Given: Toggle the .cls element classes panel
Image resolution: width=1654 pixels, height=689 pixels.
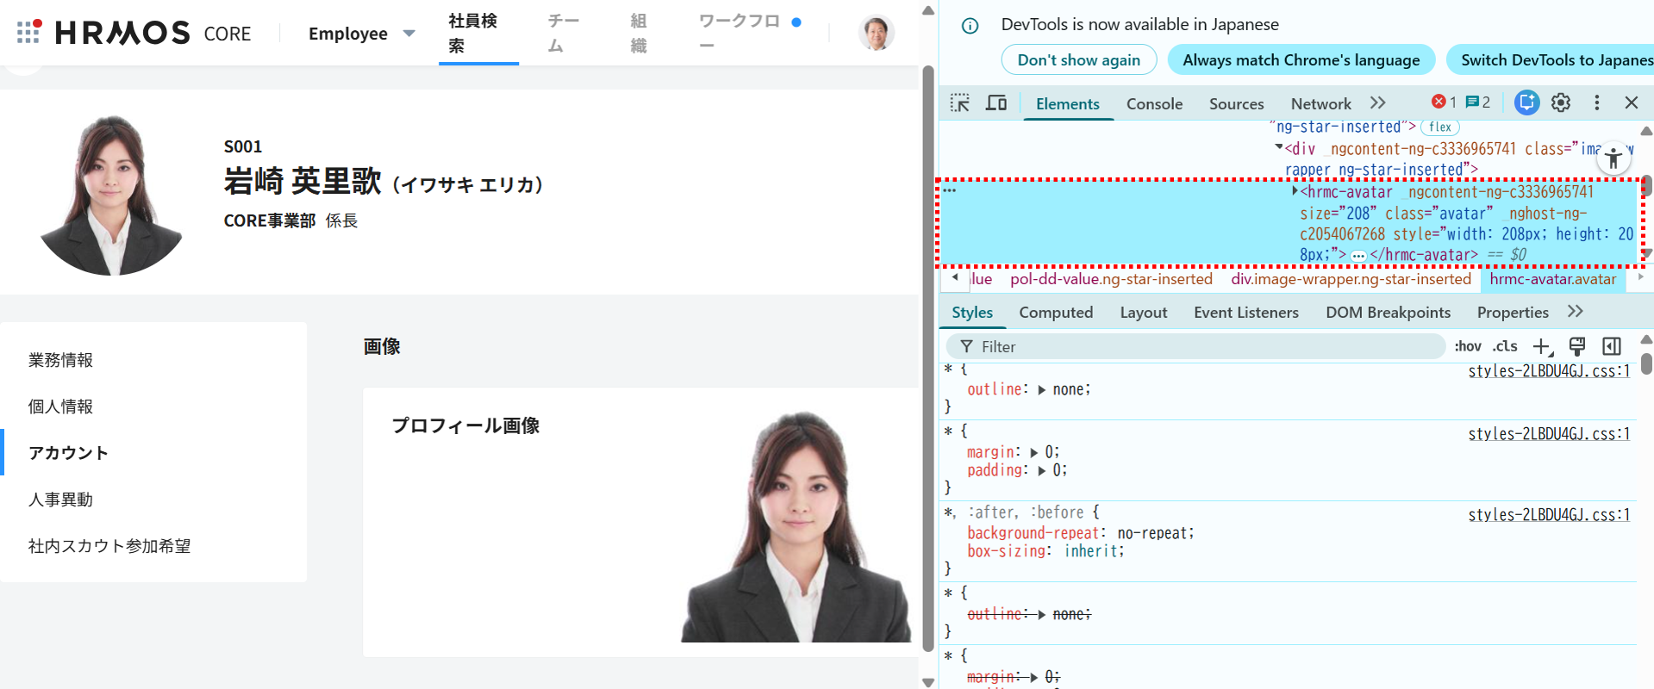Looking at the screenshot, I should point(1505,346).
